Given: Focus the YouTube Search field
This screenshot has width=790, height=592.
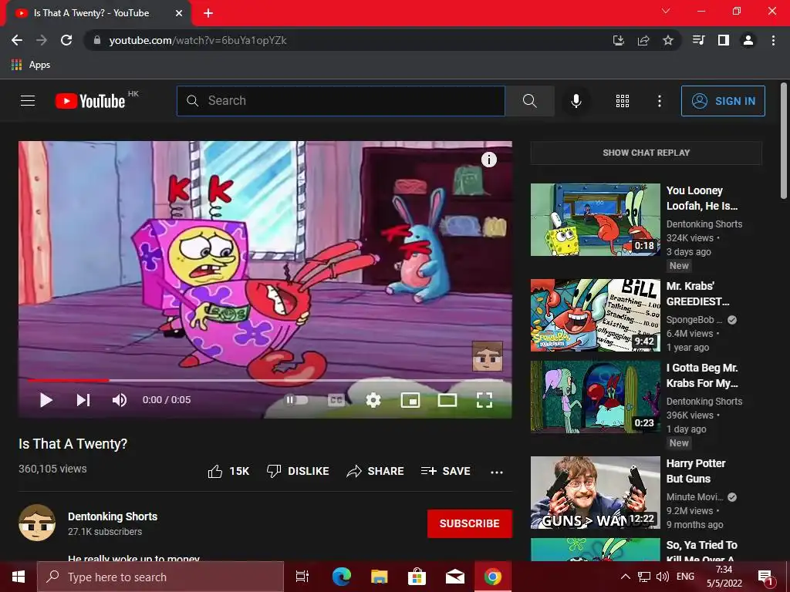Looking at the screenshot, I should click(x=340, y=101).
